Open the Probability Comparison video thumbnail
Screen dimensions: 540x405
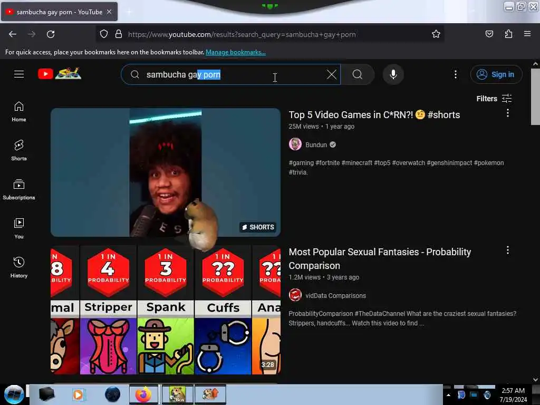coord(166,310)
